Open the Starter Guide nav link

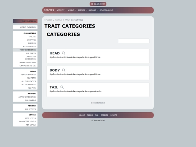click(x=106, y=10)
